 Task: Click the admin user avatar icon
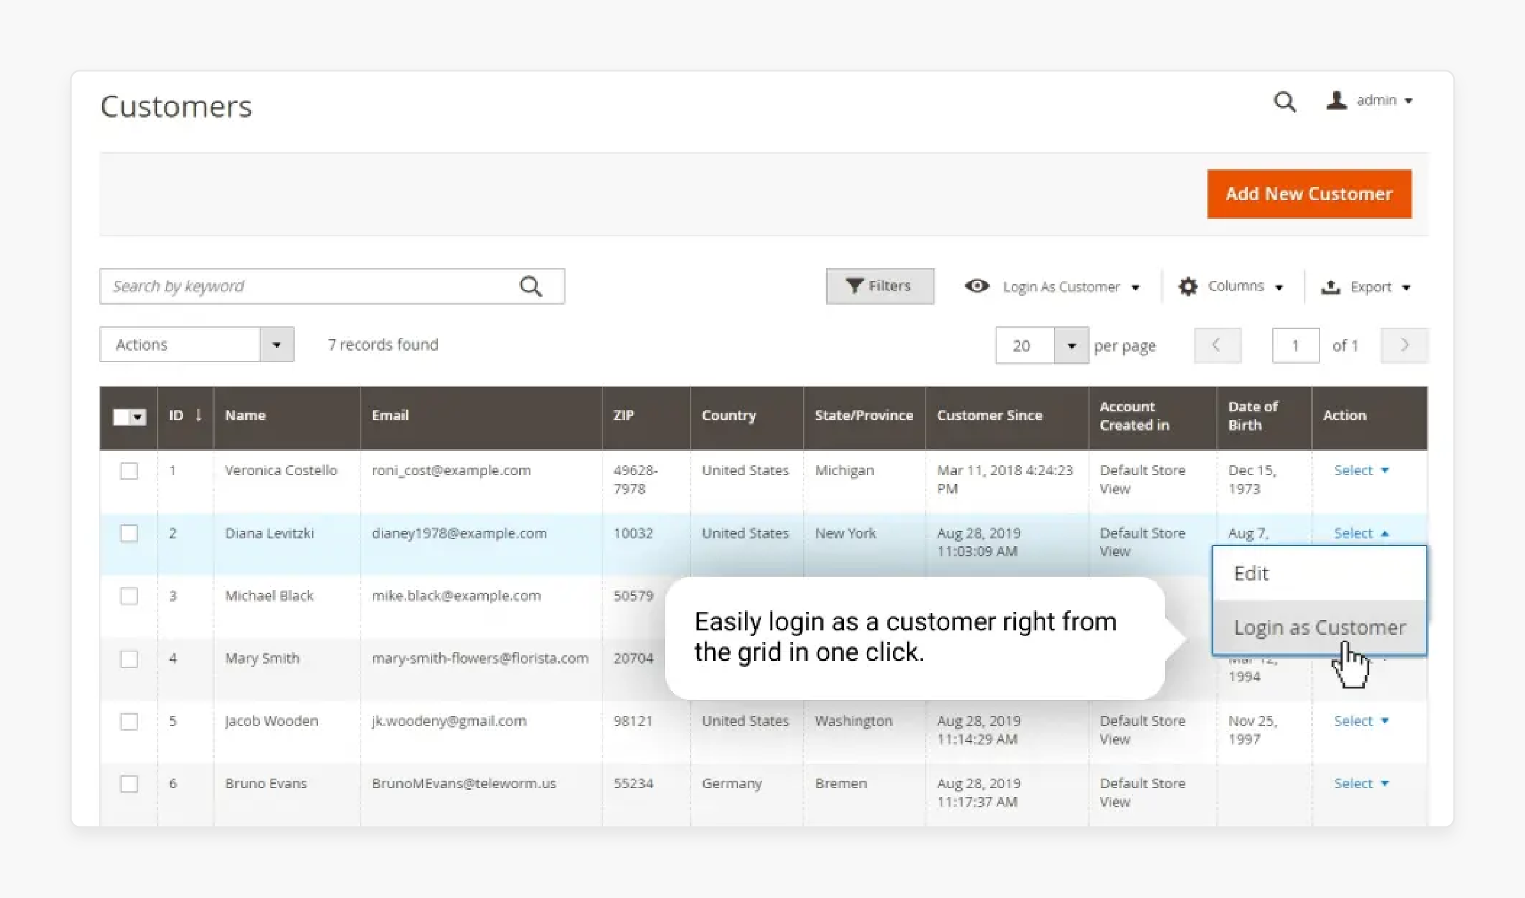point(1336,100)
